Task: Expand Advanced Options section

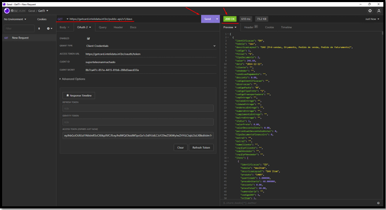Action: (72, 79)
